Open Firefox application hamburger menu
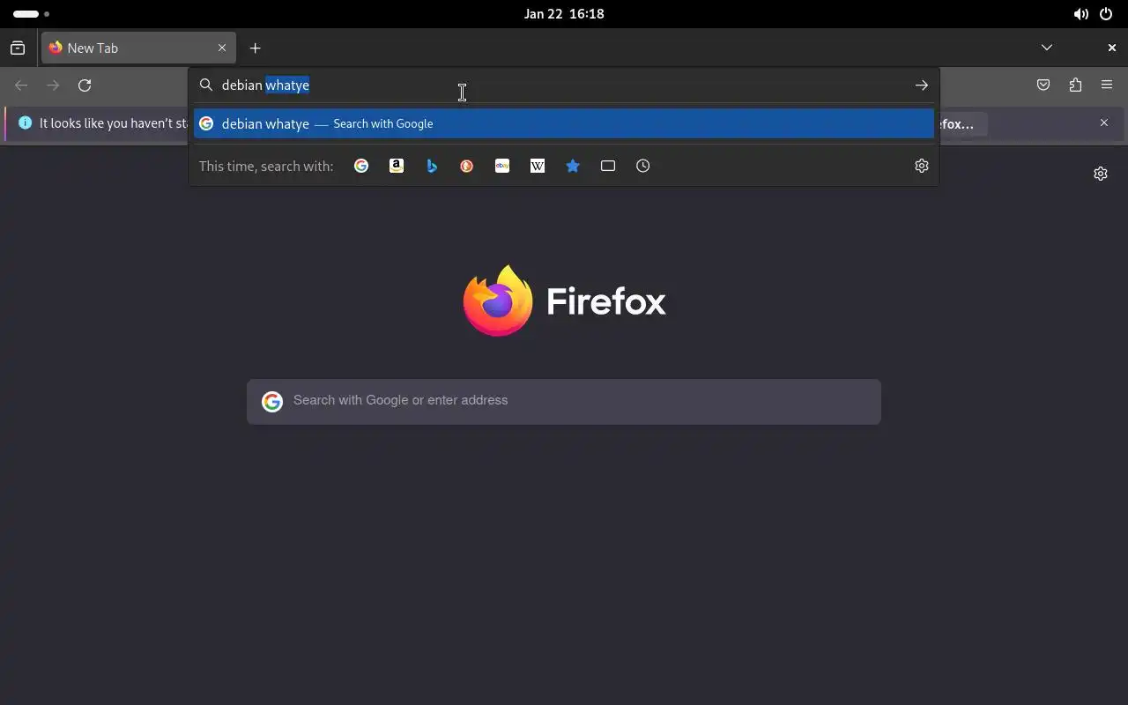Screen dimensions: 1128x705 (x=1107, y=85)
